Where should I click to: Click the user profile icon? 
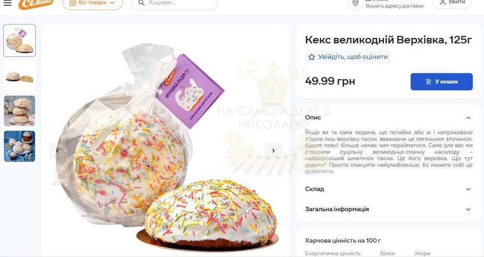[443, 2]
